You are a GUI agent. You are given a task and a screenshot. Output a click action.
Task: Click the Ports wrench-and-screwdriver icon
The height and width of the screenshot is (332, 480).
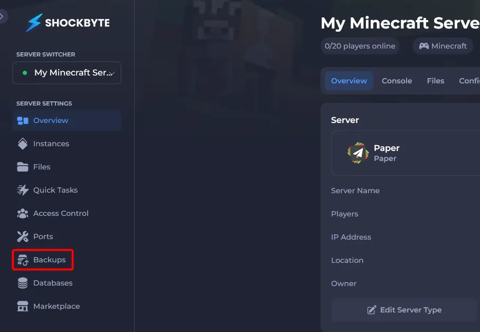(x=23, y=236)
